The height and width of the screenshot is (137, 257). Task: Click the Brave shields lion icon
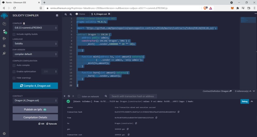[x=205, y=8]
